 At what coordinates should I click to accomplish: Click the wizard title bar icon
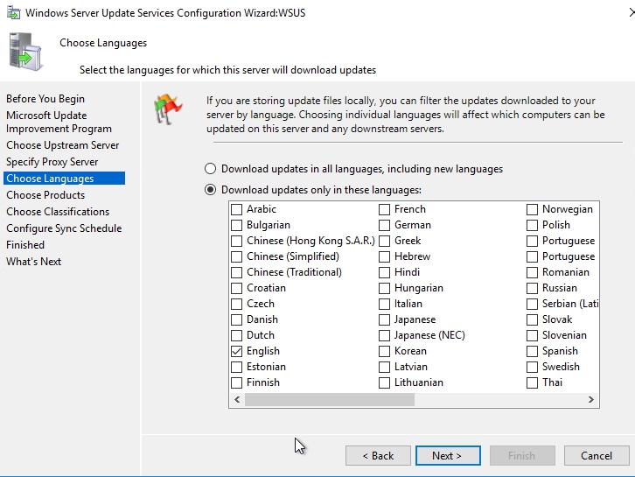[11, 13]
